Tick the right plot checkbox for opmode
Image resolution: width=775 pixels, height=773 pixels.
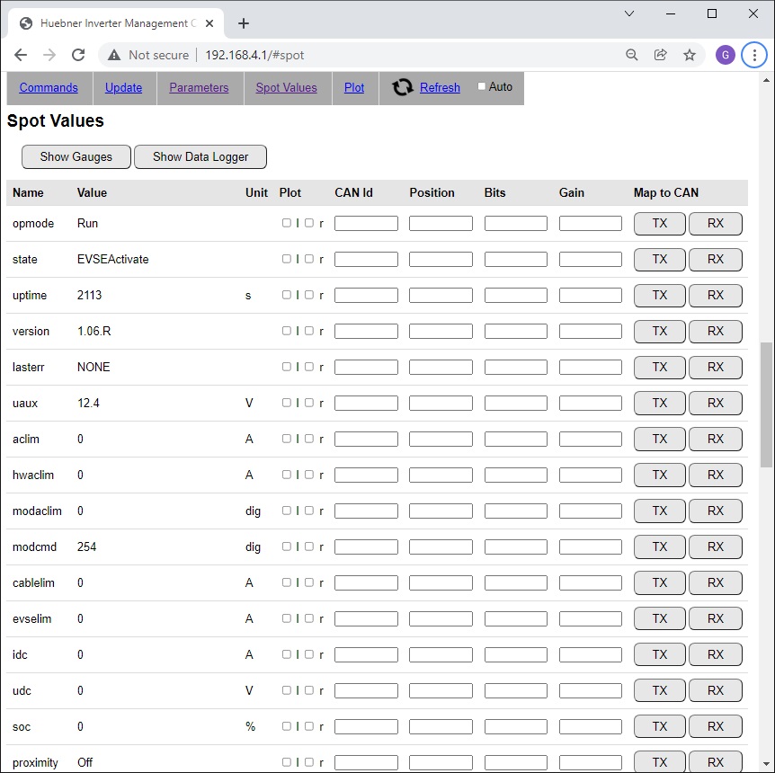click(x=309, y=223)
